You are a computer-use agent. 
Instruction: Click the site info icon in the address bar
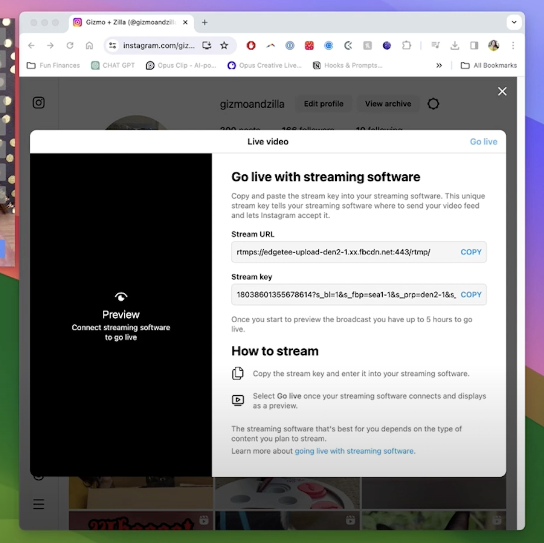click(112, 45)
